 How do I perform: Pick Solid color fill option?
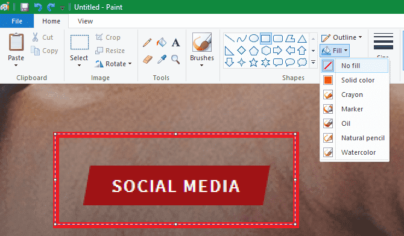(x=355, y=80)
